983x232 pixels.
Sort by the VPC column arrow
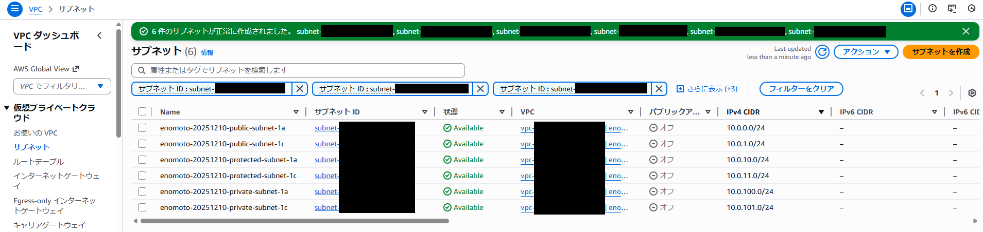(631, 112)
